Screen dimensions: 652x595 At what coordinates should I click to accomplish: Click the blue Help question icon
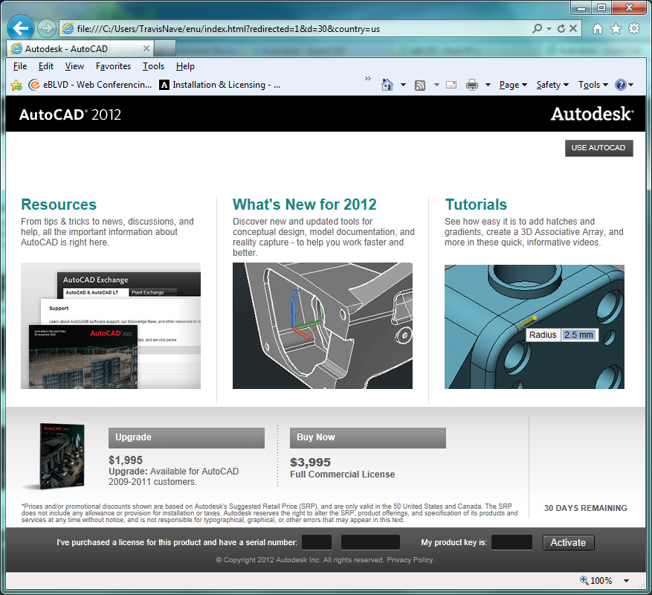pyautogui.click(x=621, y=85)
